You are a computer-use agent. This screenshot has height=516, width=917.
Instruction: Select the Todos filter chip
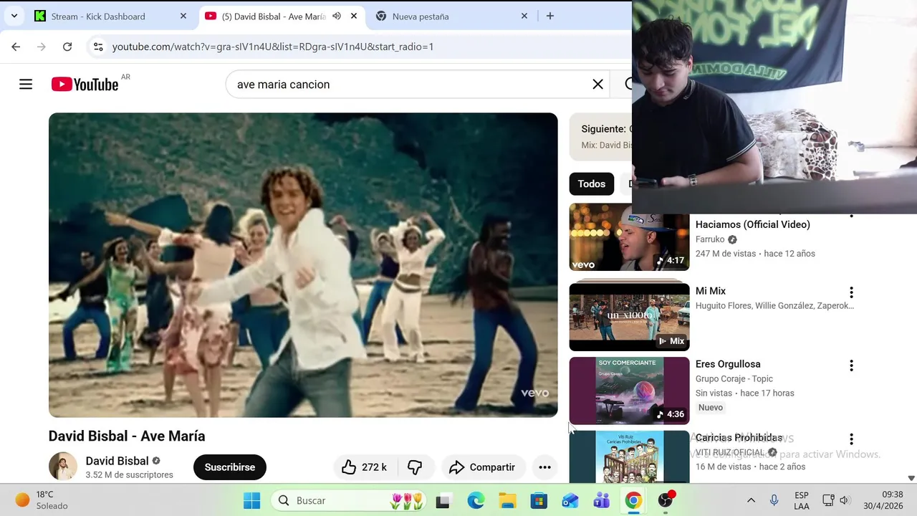pos(592,183)
